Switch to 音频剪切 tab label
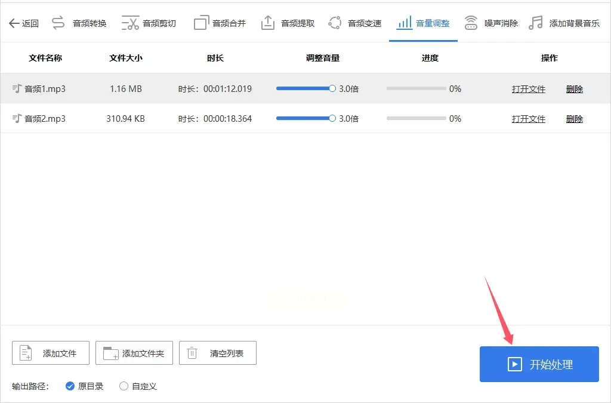The height and width of the screenshot is (403, 611). 159,23
